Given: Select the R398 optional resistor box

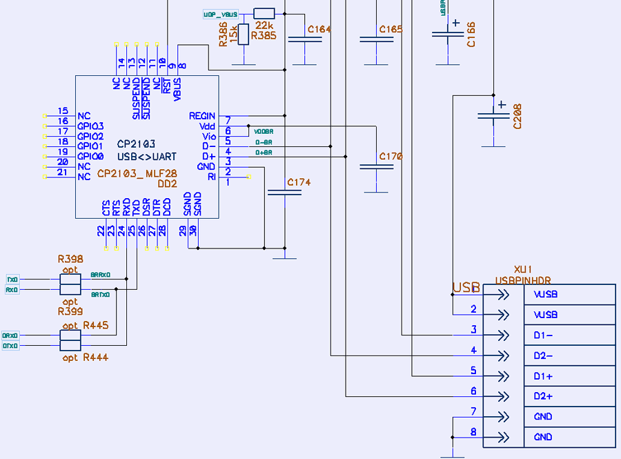Looking at the screenshot, I should pyautogui.click(x=70, y=279).
